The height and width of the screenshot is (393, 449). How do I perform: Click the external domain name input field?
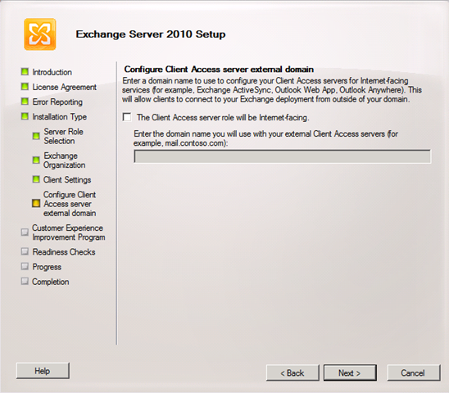(x=282, y=156)
